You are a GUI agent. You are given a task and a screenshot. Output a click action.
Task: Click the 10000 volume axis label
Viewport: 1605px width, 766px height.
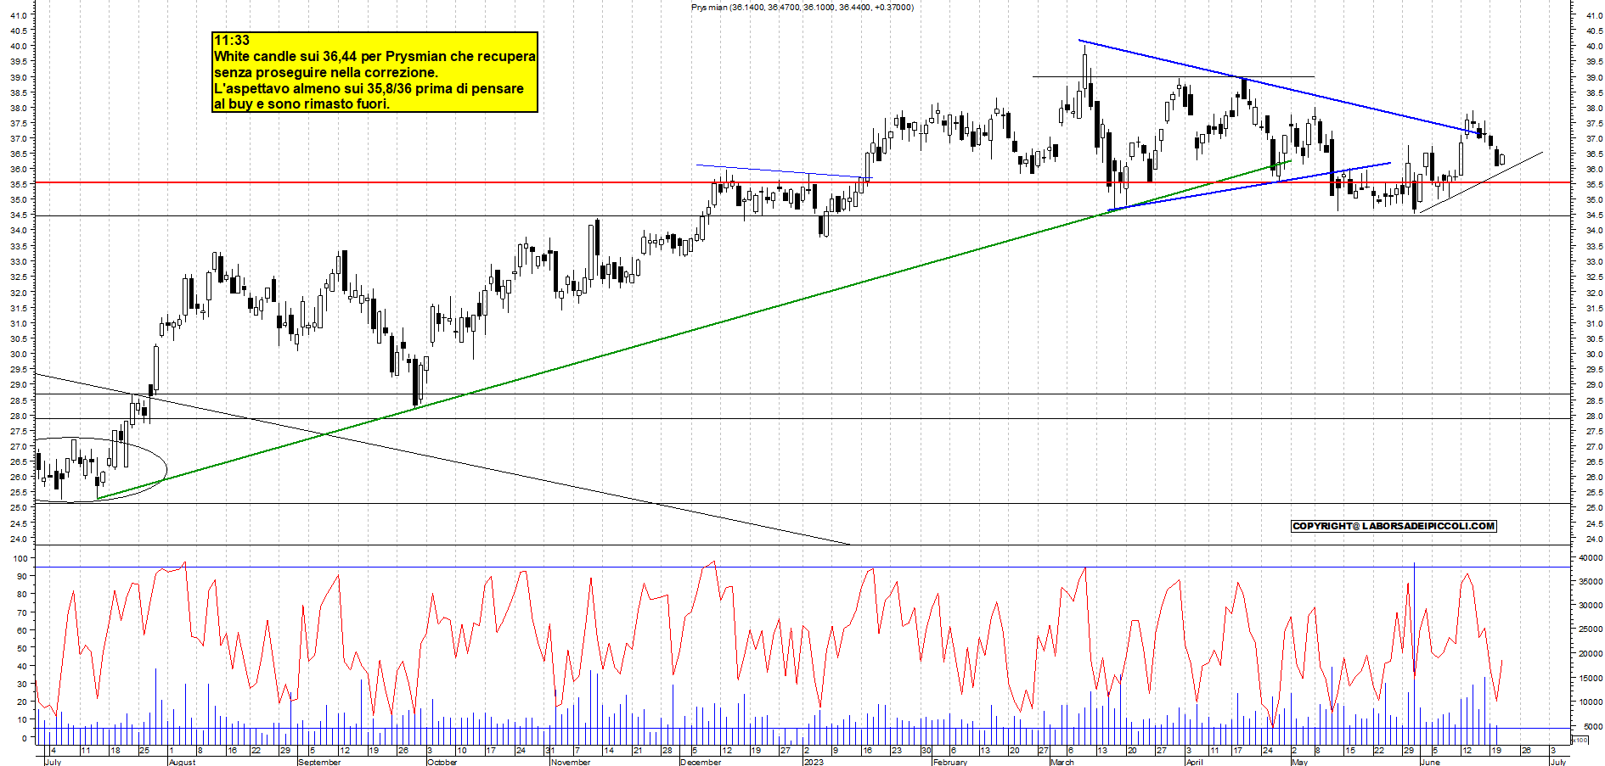coord(1590,702)
